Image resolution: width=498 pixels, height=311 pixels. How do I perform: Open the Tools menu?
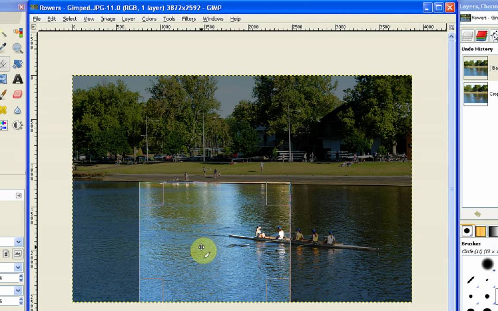click(169, 19)
